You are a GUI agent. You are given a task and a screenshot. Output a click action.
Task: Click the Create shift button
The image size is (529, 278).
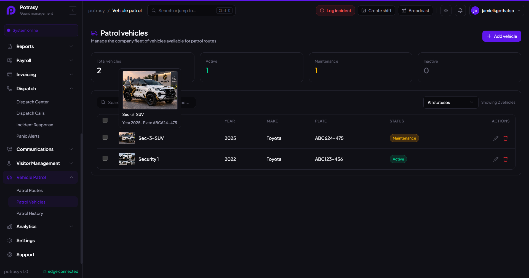376,10
